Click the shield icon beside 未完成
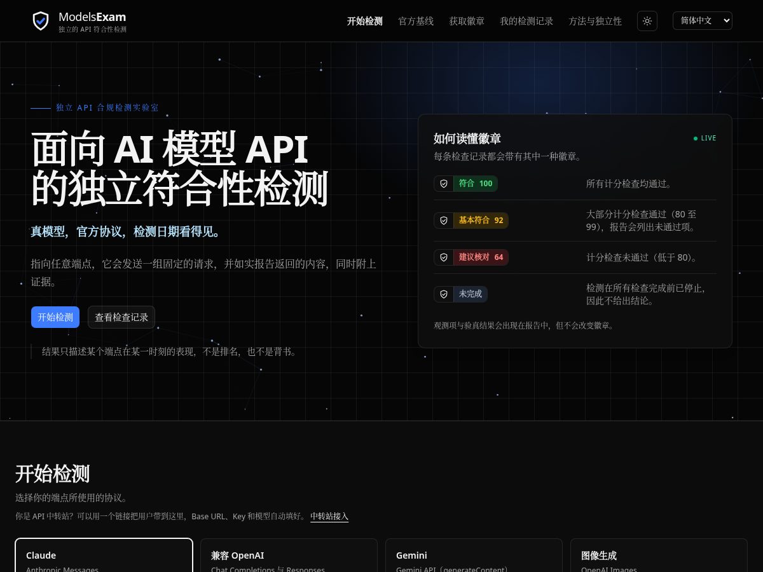Image resolution: width=763 pixels, height=572 pixels. tap(444, 294)
